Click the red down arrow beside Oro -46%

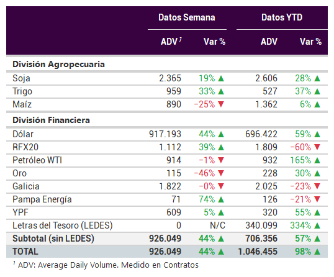(x=221, y=173)
